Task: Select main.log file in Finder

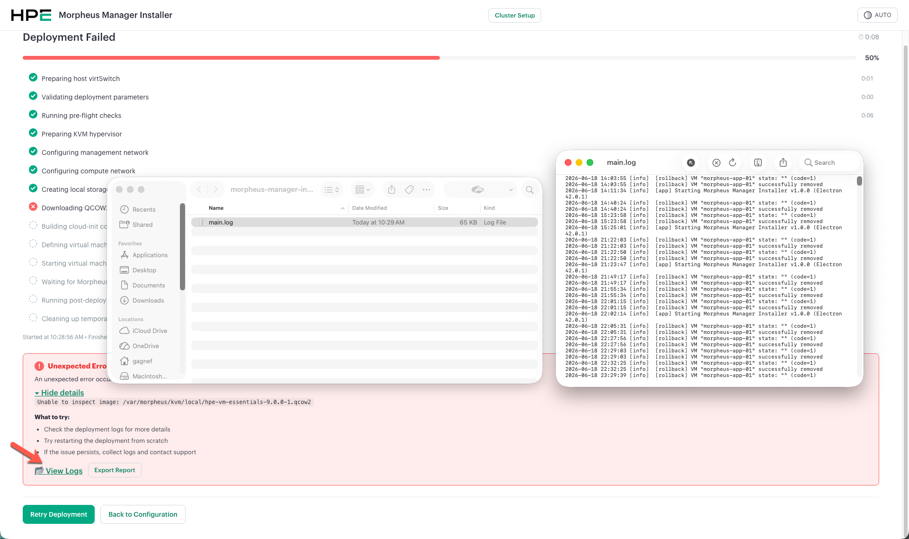Action: [364, 222]
